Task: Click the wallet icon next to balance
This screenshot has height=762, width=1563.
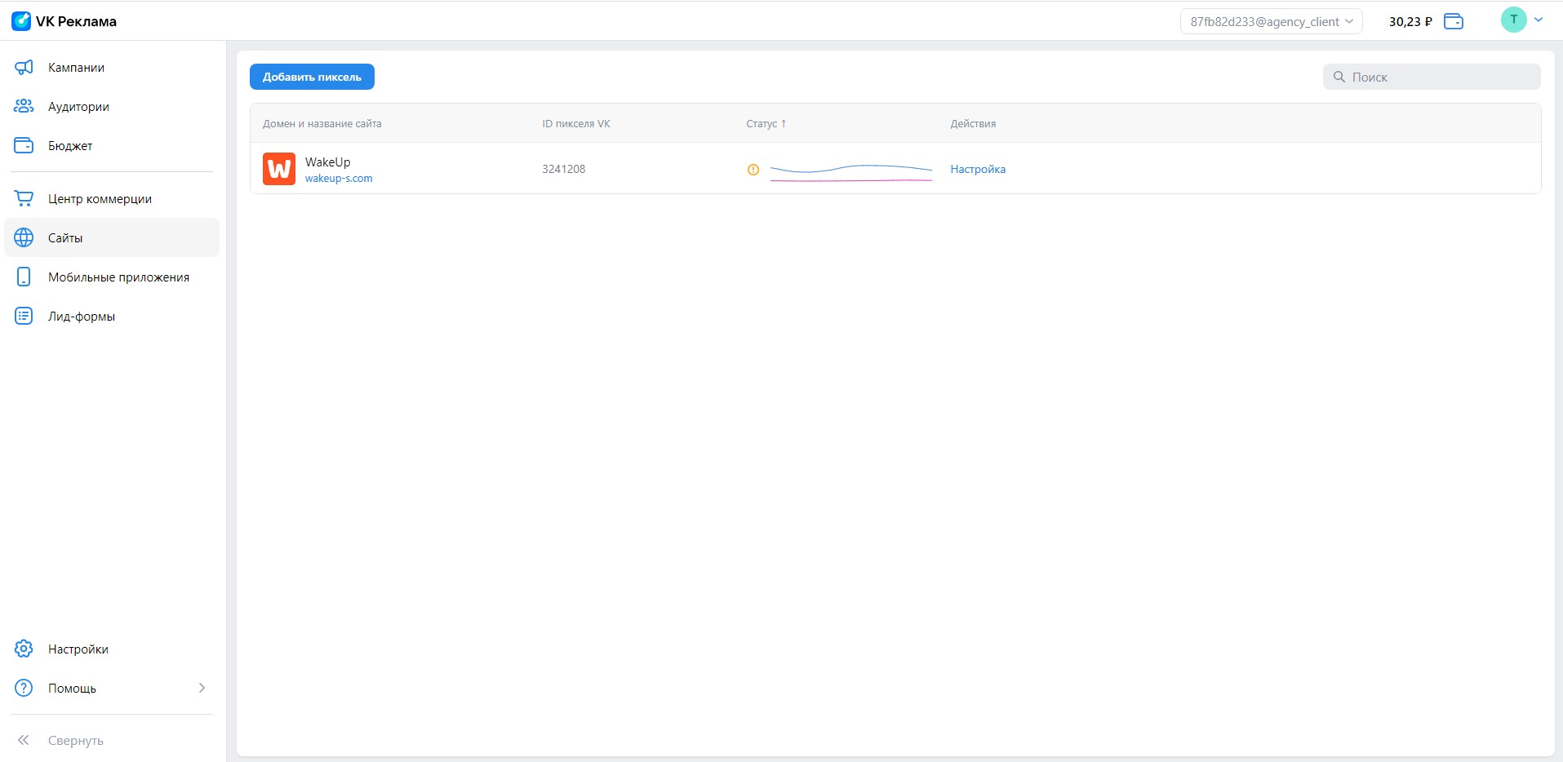Action: 1454,21
